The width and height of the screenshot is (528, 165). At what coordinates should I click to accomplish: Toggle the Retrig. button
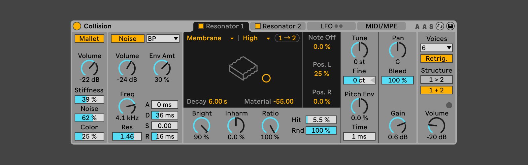tap(436, 58)
